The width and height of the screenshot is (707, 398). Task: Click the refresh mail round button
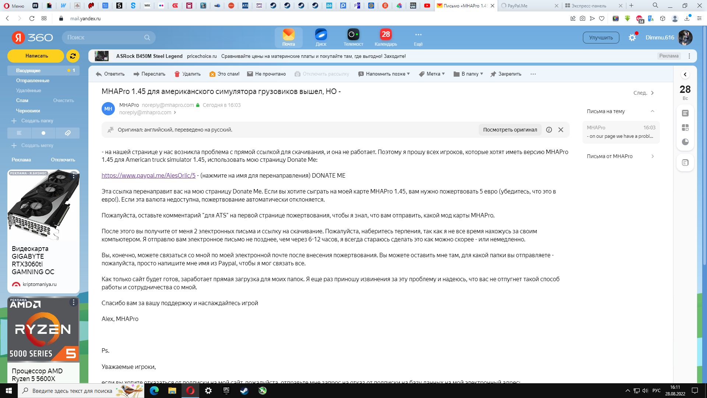tap(73, 56)
